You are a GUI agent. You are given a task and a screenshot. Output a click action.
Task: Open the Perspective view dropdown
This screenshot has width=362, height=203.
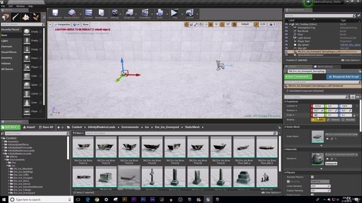[62, 24]
